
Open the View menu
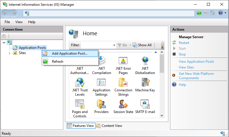(x=19, y=22)
